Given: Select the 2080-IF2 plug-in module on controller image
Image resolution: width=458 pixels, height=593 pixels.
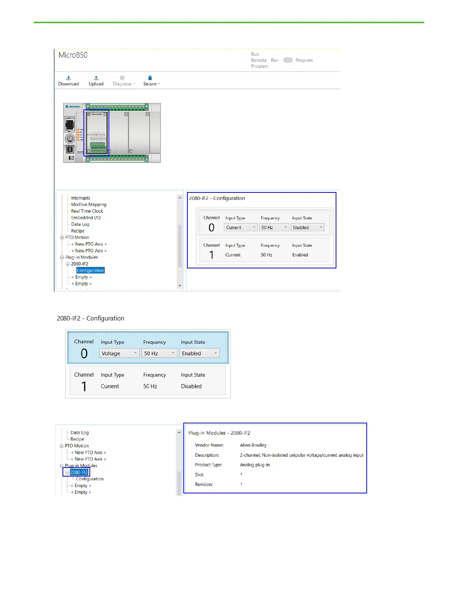Looking at the screenshot, I should [x=96, y=132].
